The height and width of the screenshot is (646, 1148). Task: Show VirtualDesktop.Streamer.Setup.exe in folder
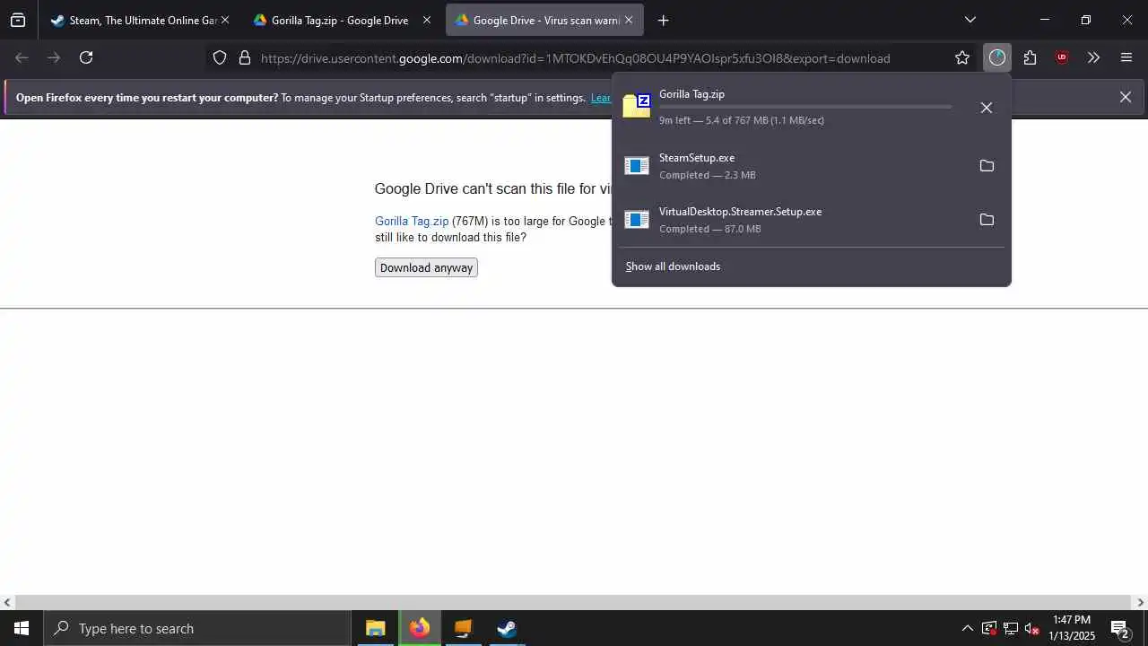[x=987, y=220]
